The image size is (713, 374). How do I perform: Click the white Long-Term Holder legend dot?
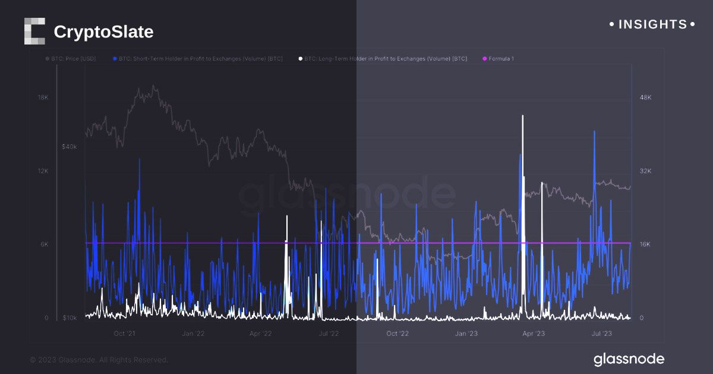(x=301, y=59)
